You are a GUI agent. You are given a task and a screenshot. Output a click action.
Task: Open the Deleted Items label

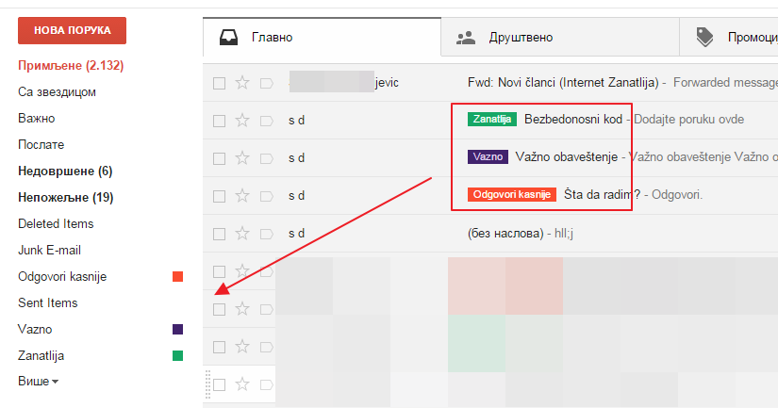(x=56, y=223)
